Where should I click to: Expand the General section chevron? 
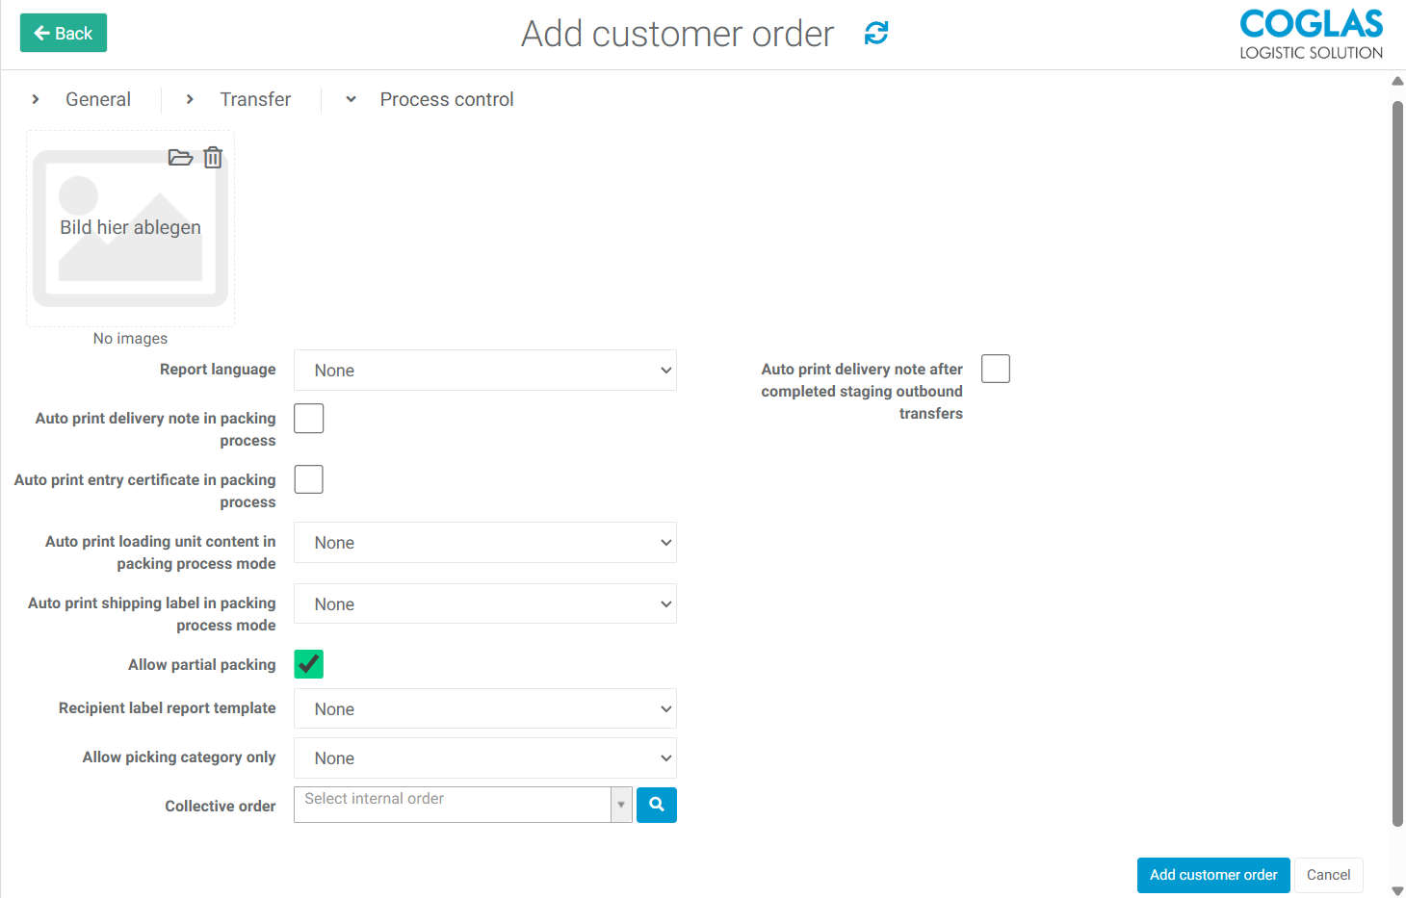click(x=36, y=99)
